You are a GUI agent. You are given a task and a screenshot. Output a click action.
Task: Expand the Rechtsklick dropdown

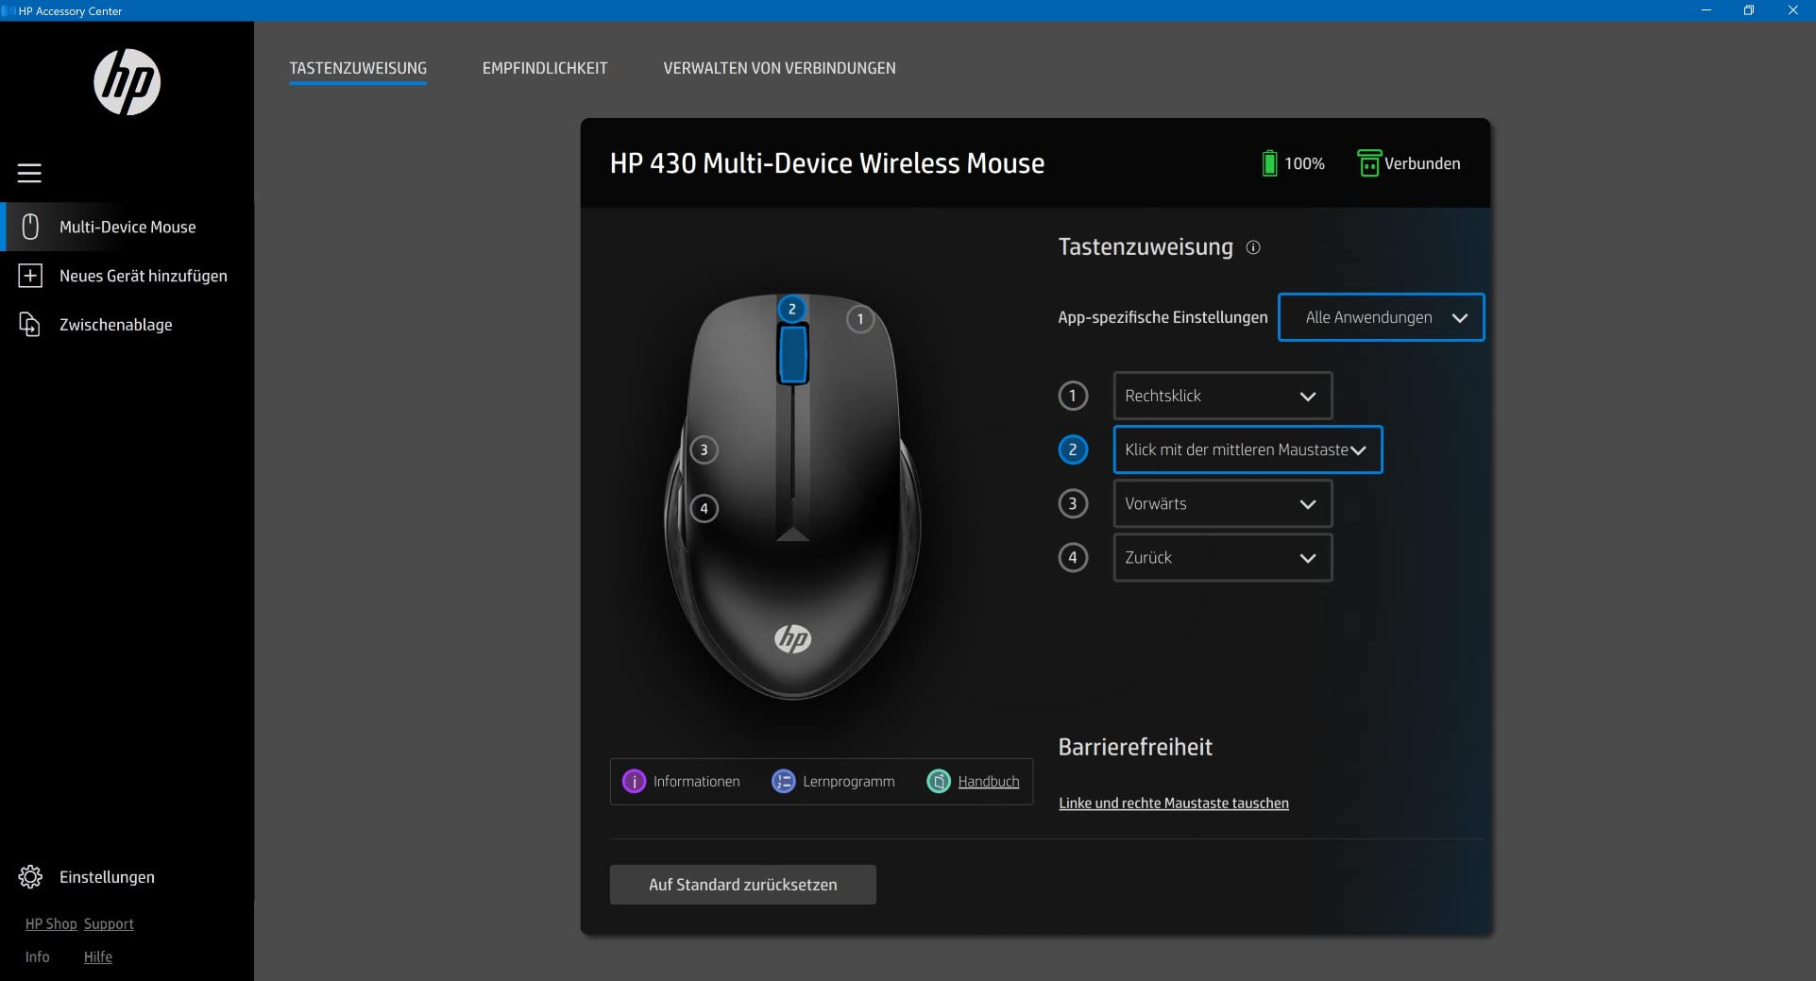point(1223,396)
